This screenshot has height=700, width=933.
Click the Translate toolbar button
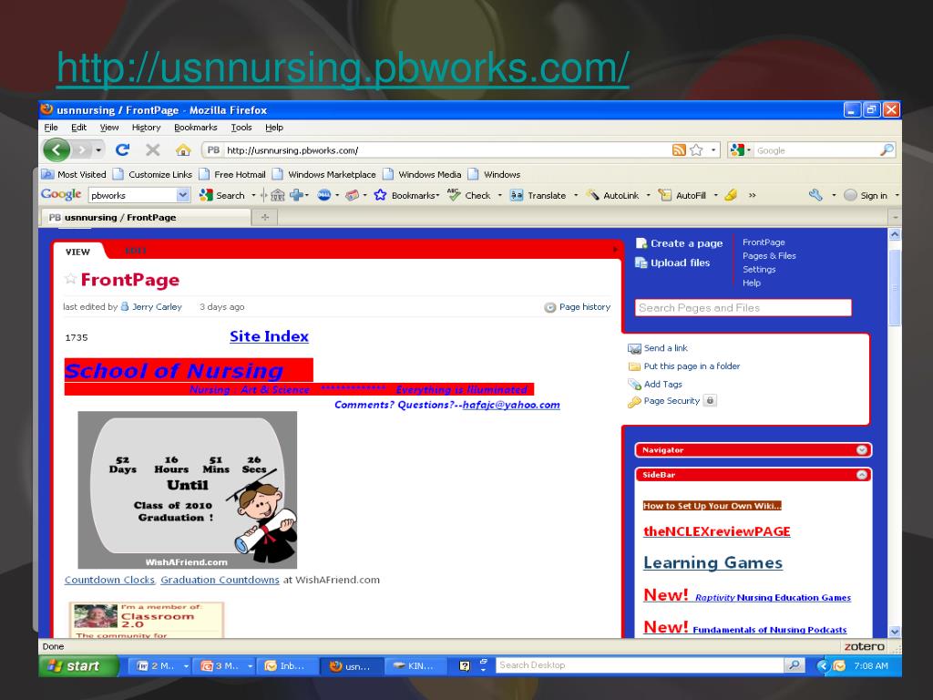538,195
